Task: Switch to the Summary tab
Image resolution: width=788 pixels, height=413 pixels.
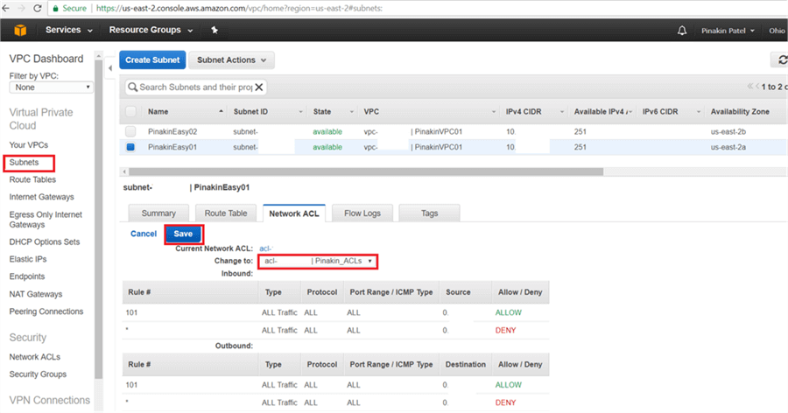Action: [158, 213]
